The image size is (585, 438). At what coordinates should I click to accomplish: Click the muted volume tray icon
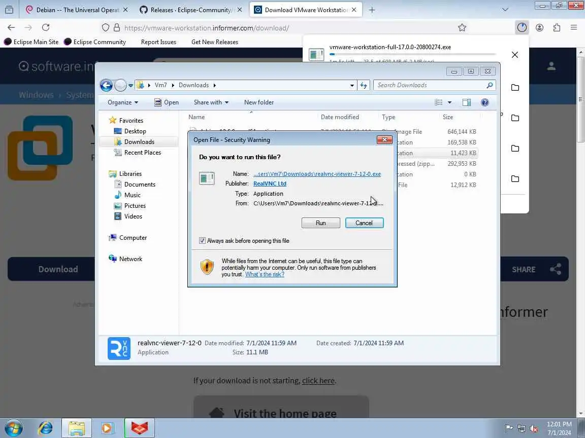[534, 428]
